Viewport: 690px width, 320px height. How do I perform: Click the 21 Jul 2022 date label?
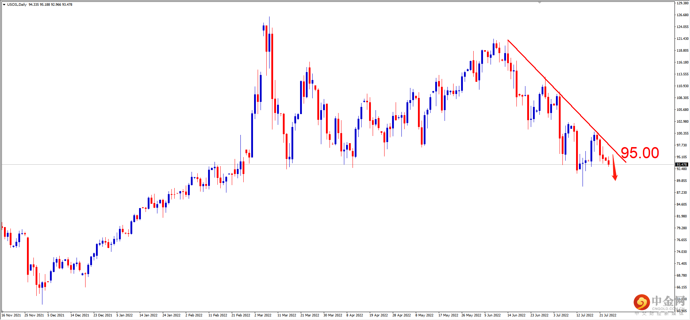(608, 315)
